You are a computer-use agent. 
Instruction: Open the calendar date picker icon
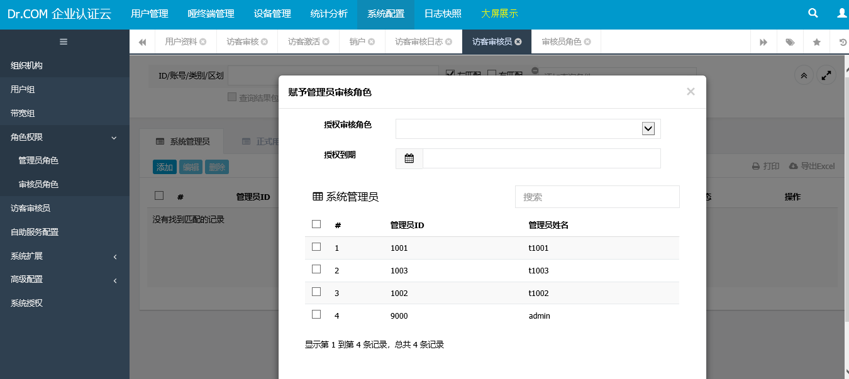pyautogui.click(x=409, y=158)
